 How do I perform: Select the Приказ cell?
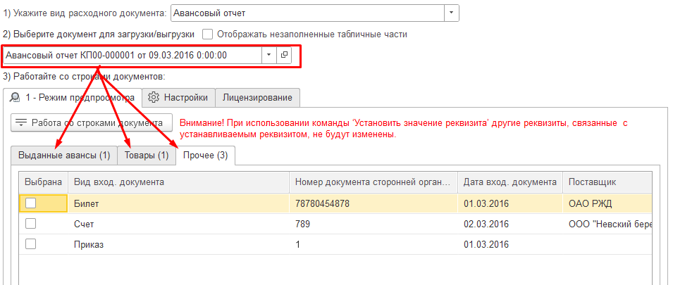179,244
